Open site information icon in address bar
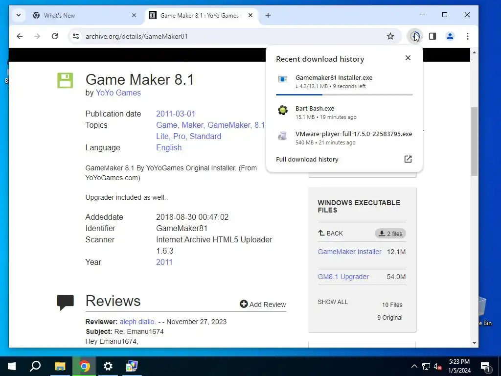This screenshot has width=501, height=376. pos(76,36)
